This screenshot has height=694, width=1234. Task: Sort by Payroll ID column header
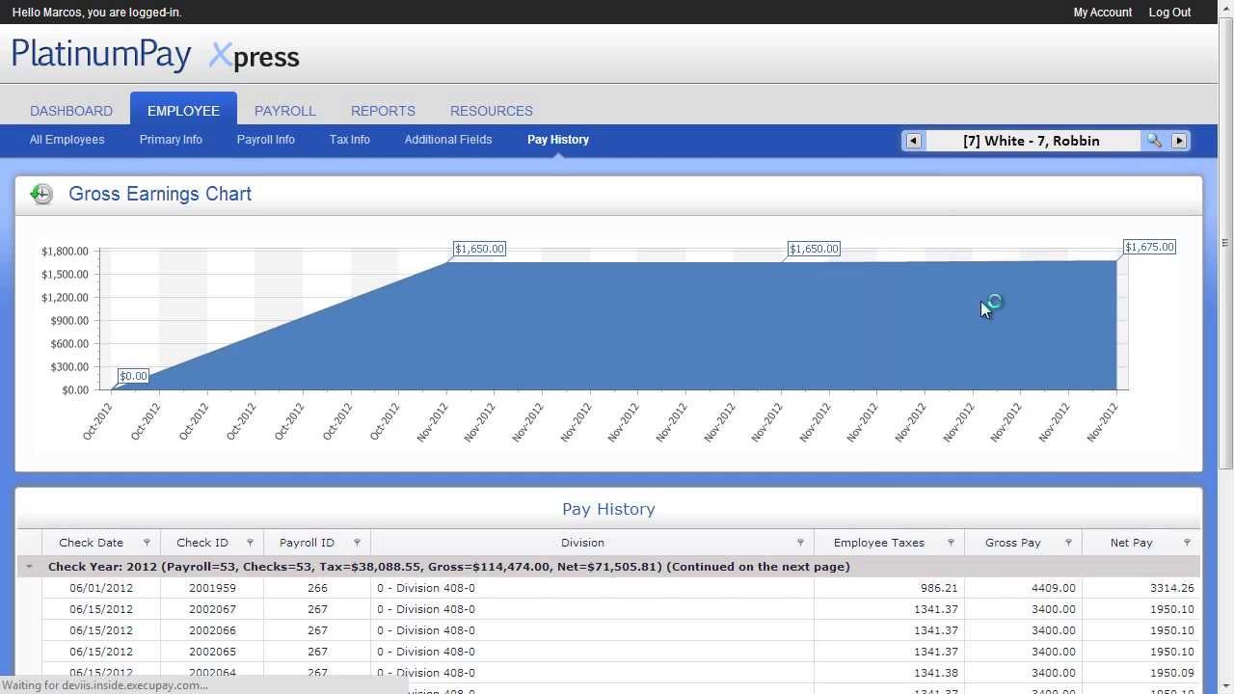point(307,543)
